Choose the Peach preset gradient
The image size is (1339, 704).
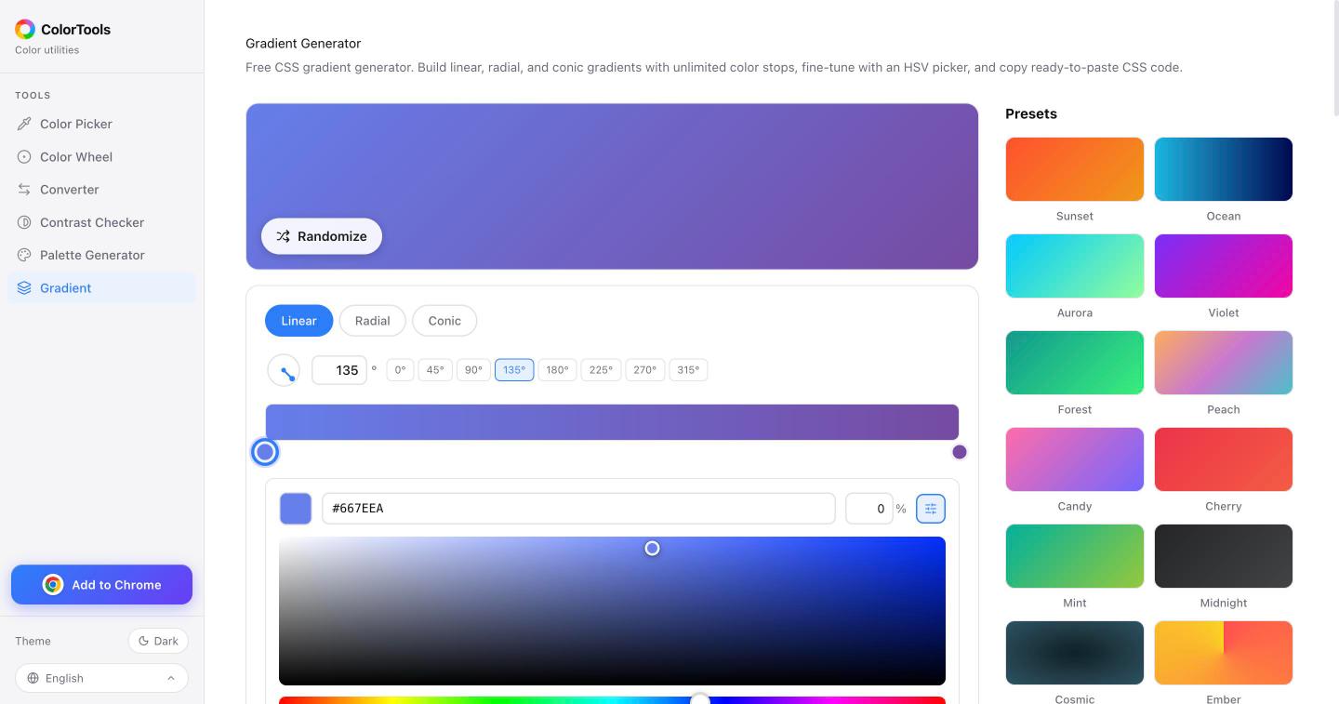tap(1224, 363)
